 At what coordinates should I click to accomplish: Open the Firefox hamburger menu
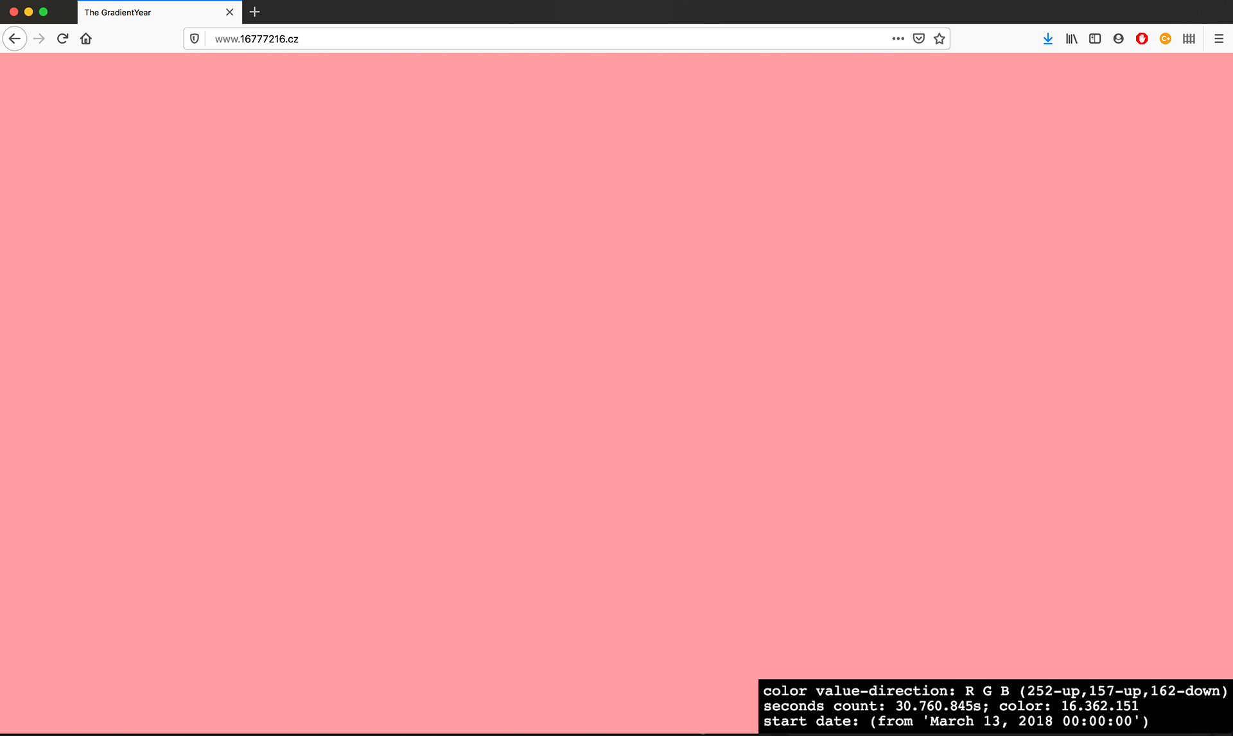click(x=1219, y=39)
